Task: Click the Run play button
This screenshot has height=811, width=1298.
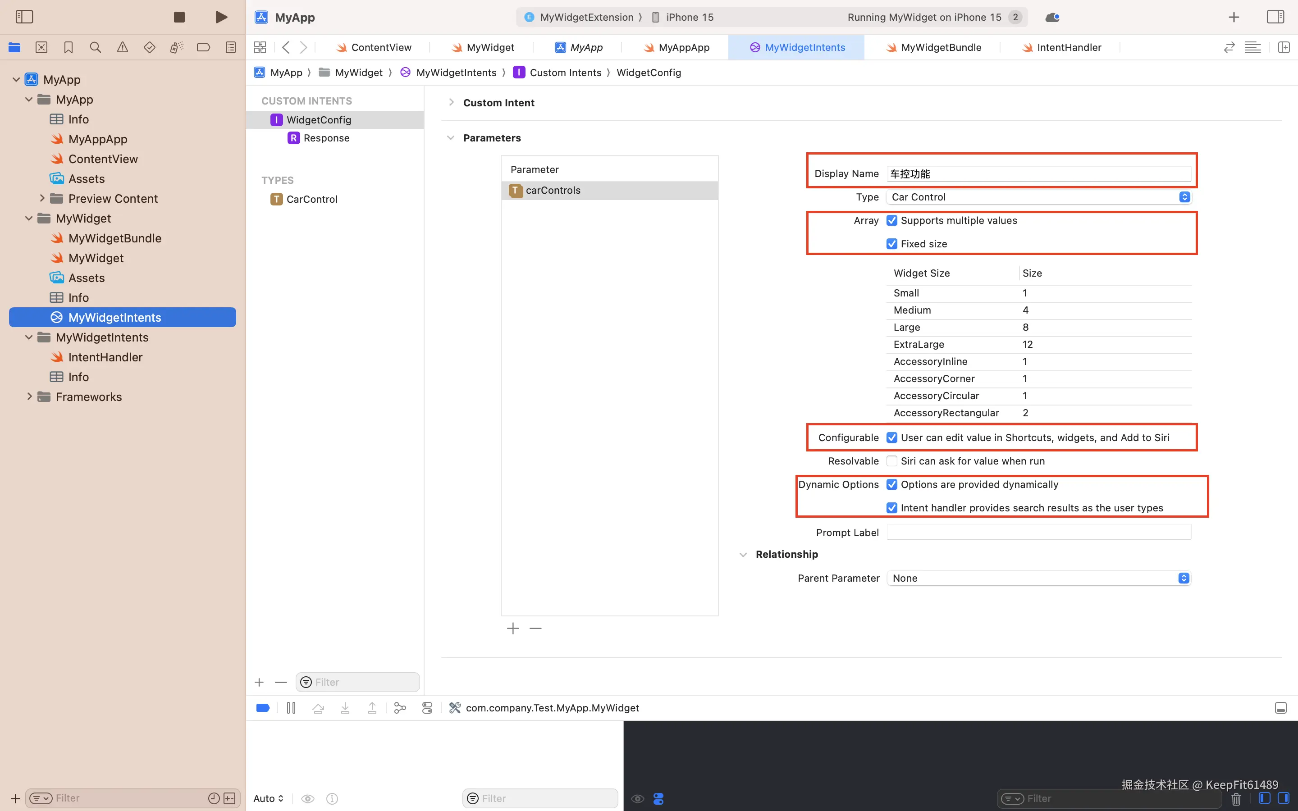Action: coord(221,17)
